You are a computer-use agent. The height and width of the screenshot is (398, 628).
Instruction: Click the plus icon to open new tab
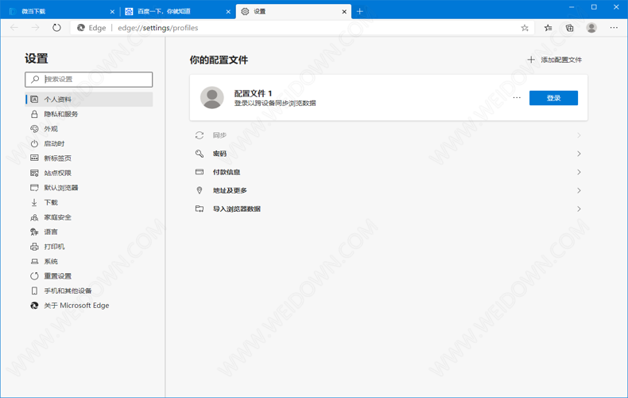tap(360, 11)
